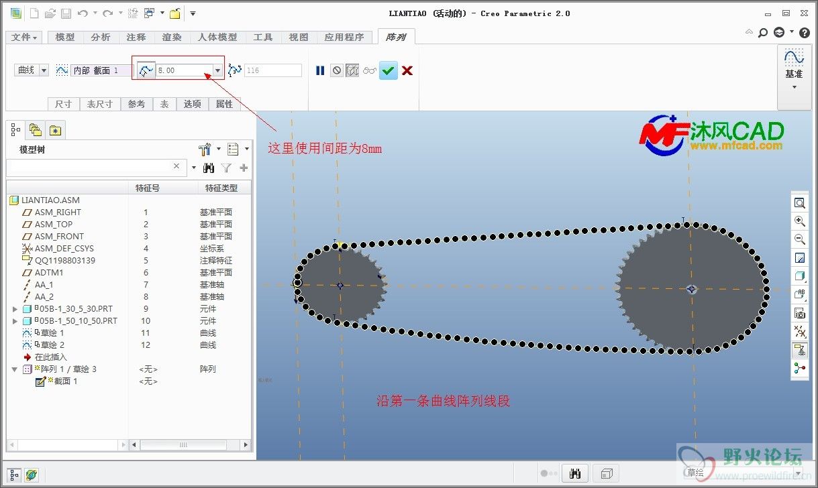Open the 尺寸 dimensions panel
This screenshot has height=488, width=818.
(x=64, y=104)
